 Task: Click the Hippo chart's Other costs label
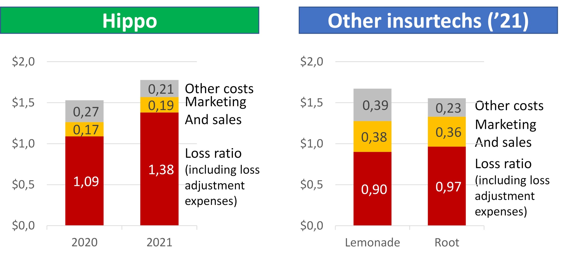click(x=219, y=89)
